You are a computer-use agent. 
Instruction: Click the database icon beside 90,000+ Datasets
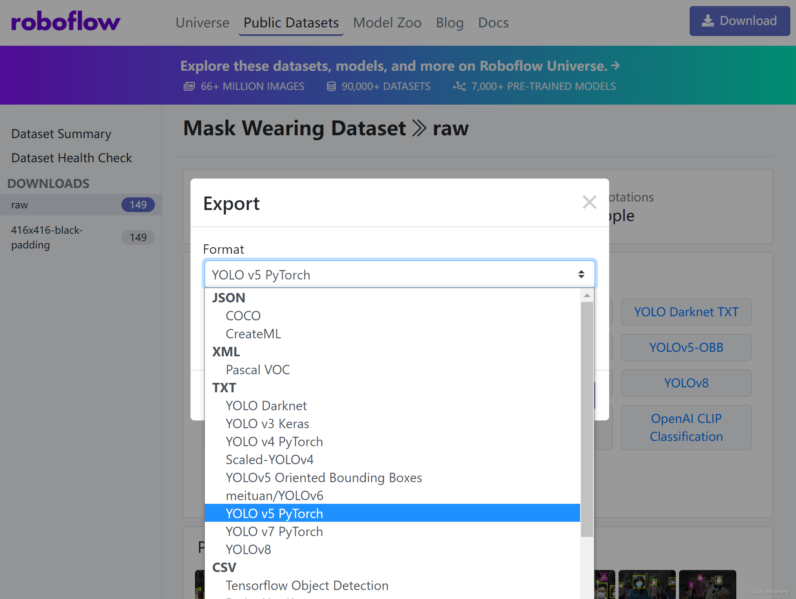click(x=331, y=86)
